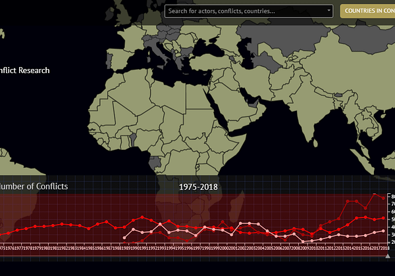Click the 1975-2018 chart title
Image resolution: width=395 pixels, height=276 pixels.
pos(198,187)
